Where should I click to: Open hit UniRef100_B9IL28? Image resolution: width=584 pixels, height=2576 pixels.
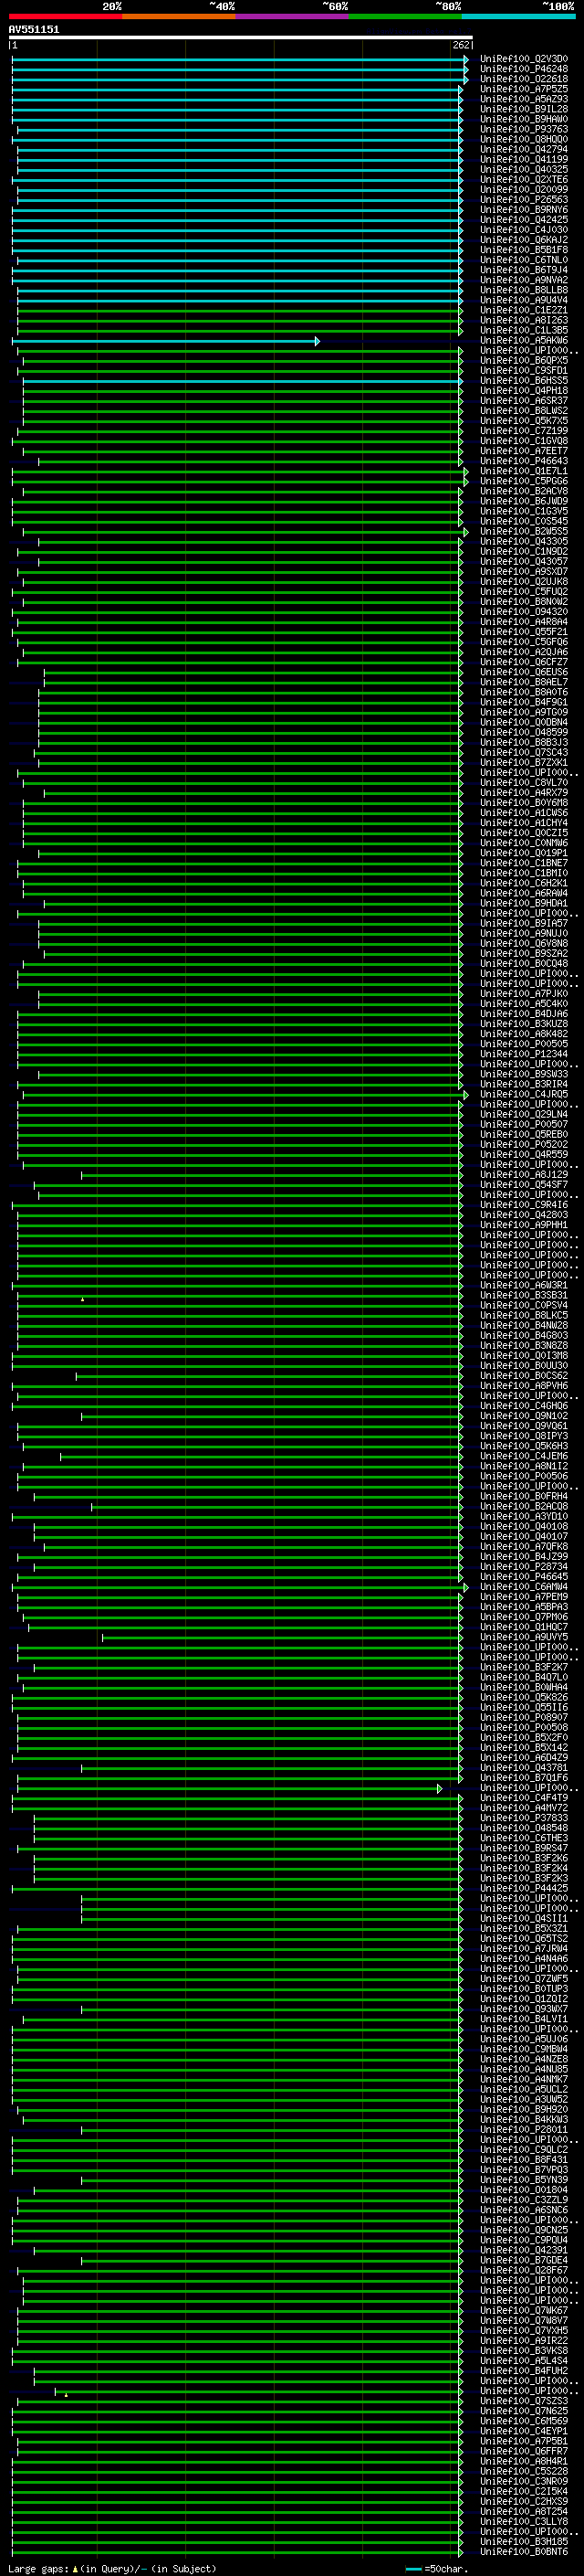coord(524,109)
